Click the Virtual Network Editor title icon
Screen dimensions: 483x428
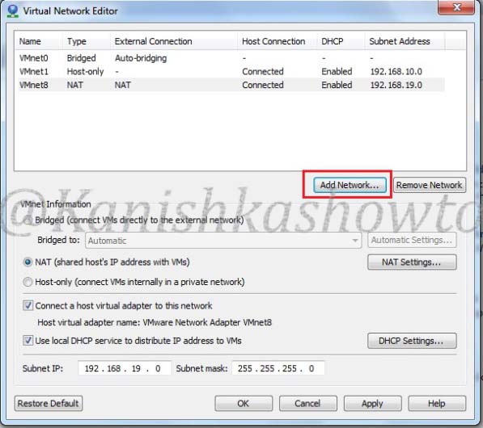[x=13, y=10]
